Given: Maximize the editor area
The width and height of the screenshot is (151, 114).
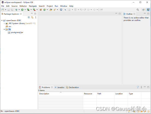Looking at the screenshot, I should pos(120,14).
